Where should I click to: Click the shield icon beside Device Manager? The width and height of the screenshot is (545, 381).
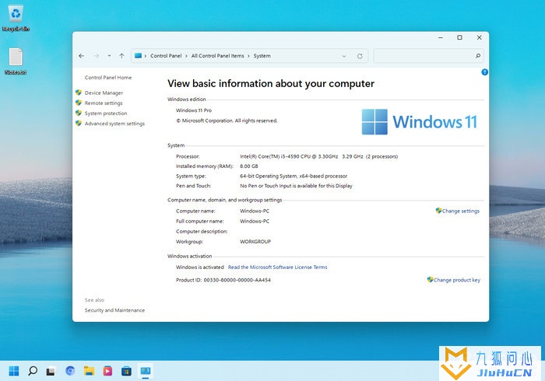coord(79,93)
